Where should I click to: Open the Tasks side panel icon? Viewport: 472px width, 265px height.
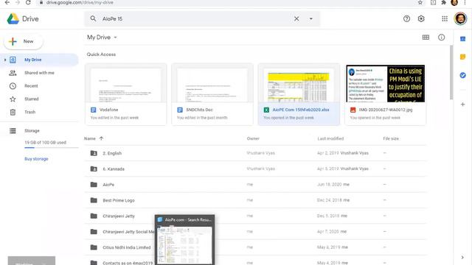462,75
